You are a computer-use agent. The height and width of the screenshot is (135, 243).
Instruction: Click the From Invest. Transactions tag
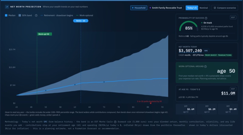point(218,55)
